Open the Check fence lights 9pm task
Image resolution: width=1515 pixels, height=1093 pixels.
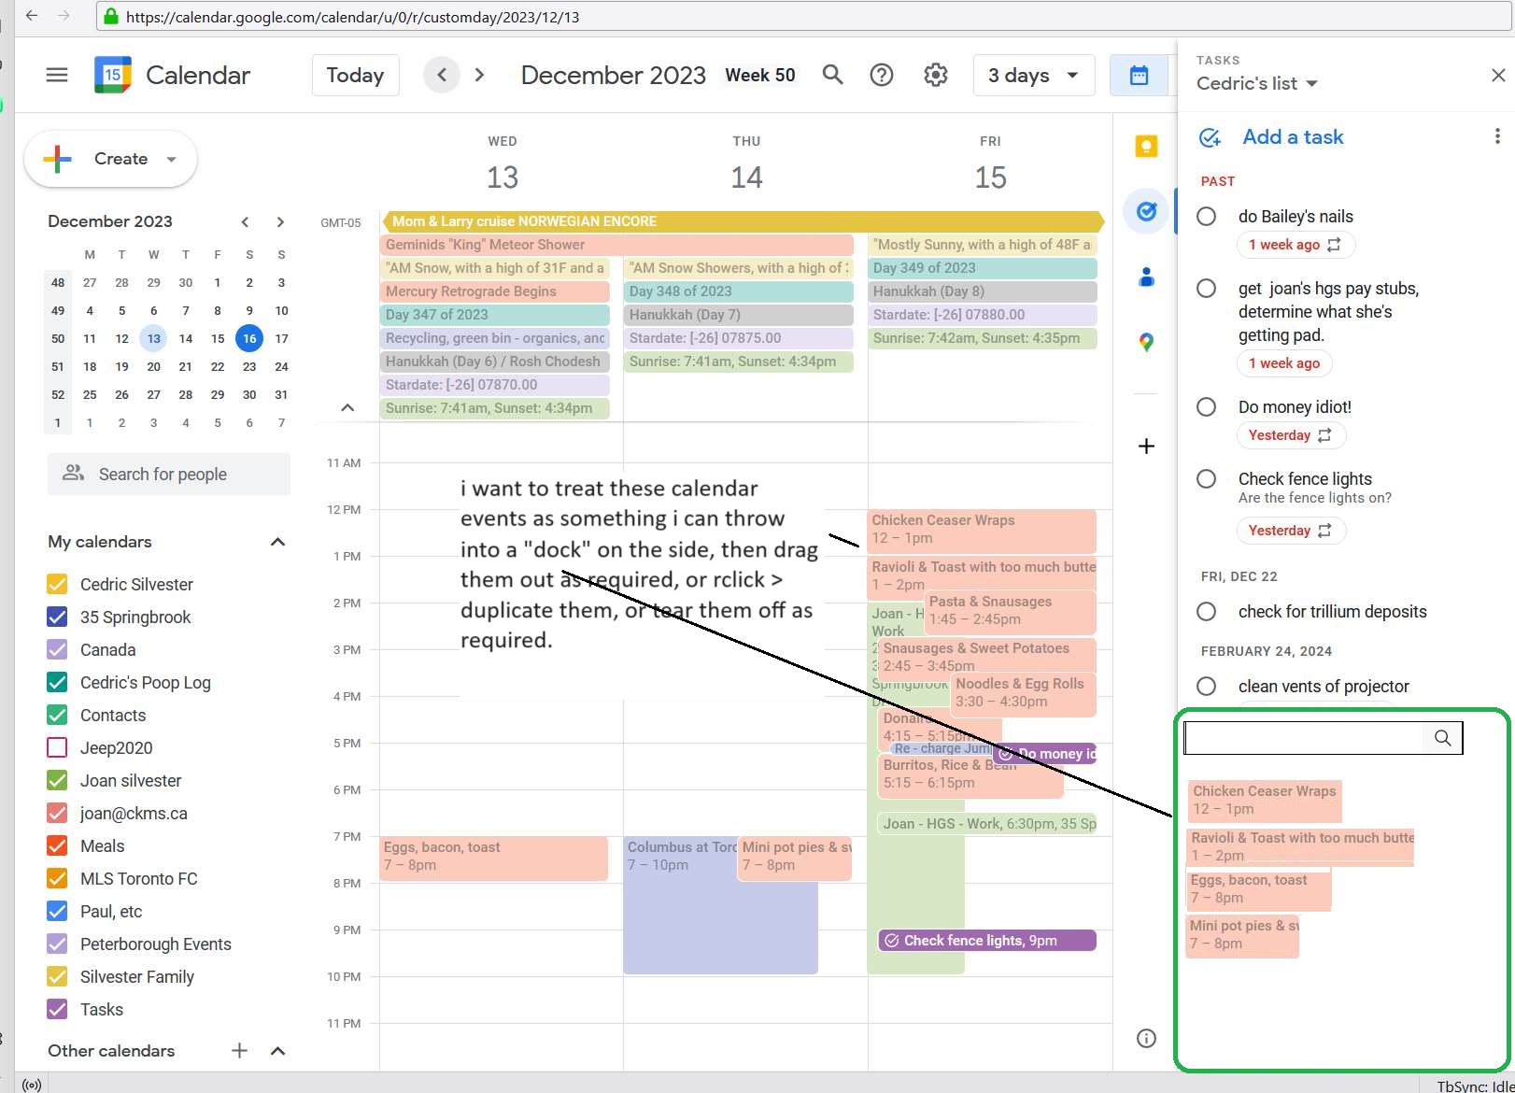986,941
